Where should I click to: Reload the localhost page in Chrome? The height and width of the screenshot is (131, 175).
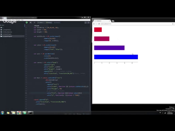point(99,24)
